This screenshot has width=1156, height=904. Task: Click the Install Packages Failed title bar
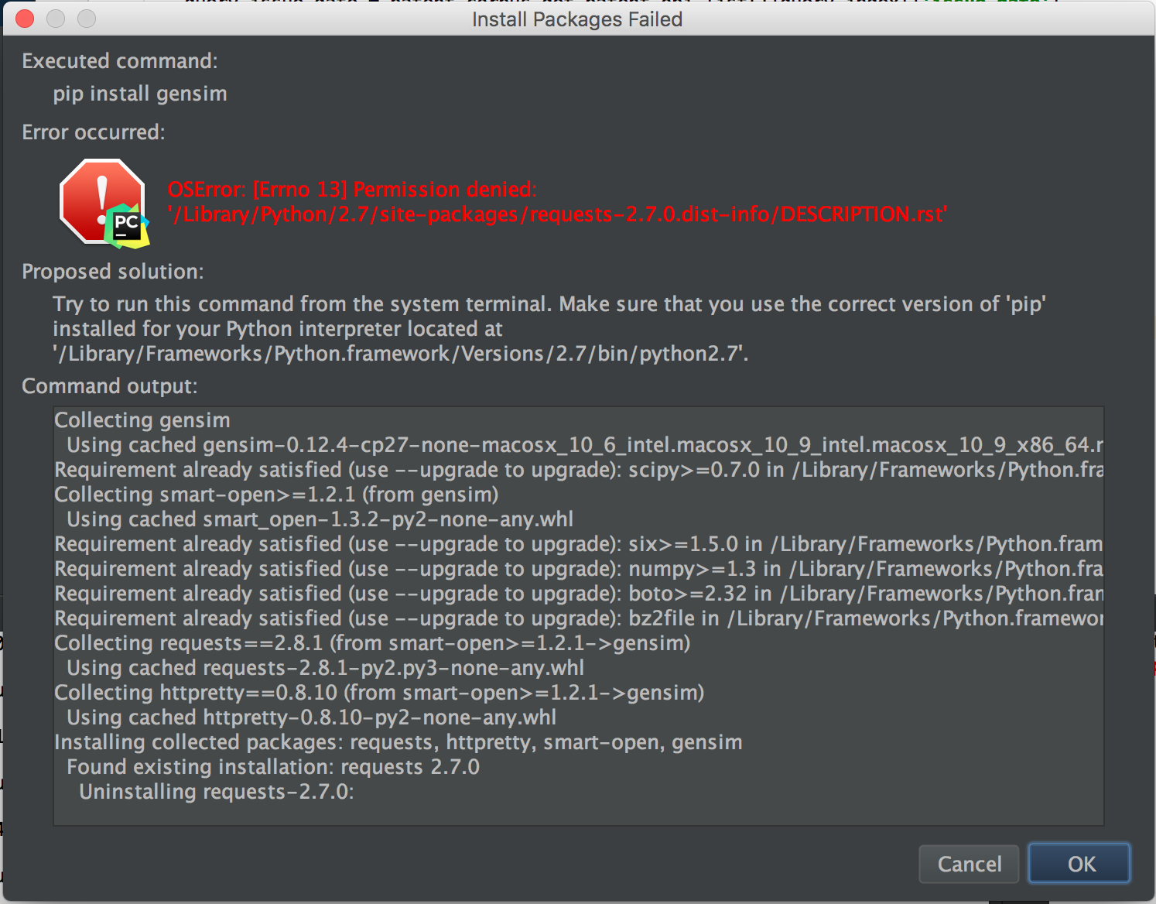point(577,19)
